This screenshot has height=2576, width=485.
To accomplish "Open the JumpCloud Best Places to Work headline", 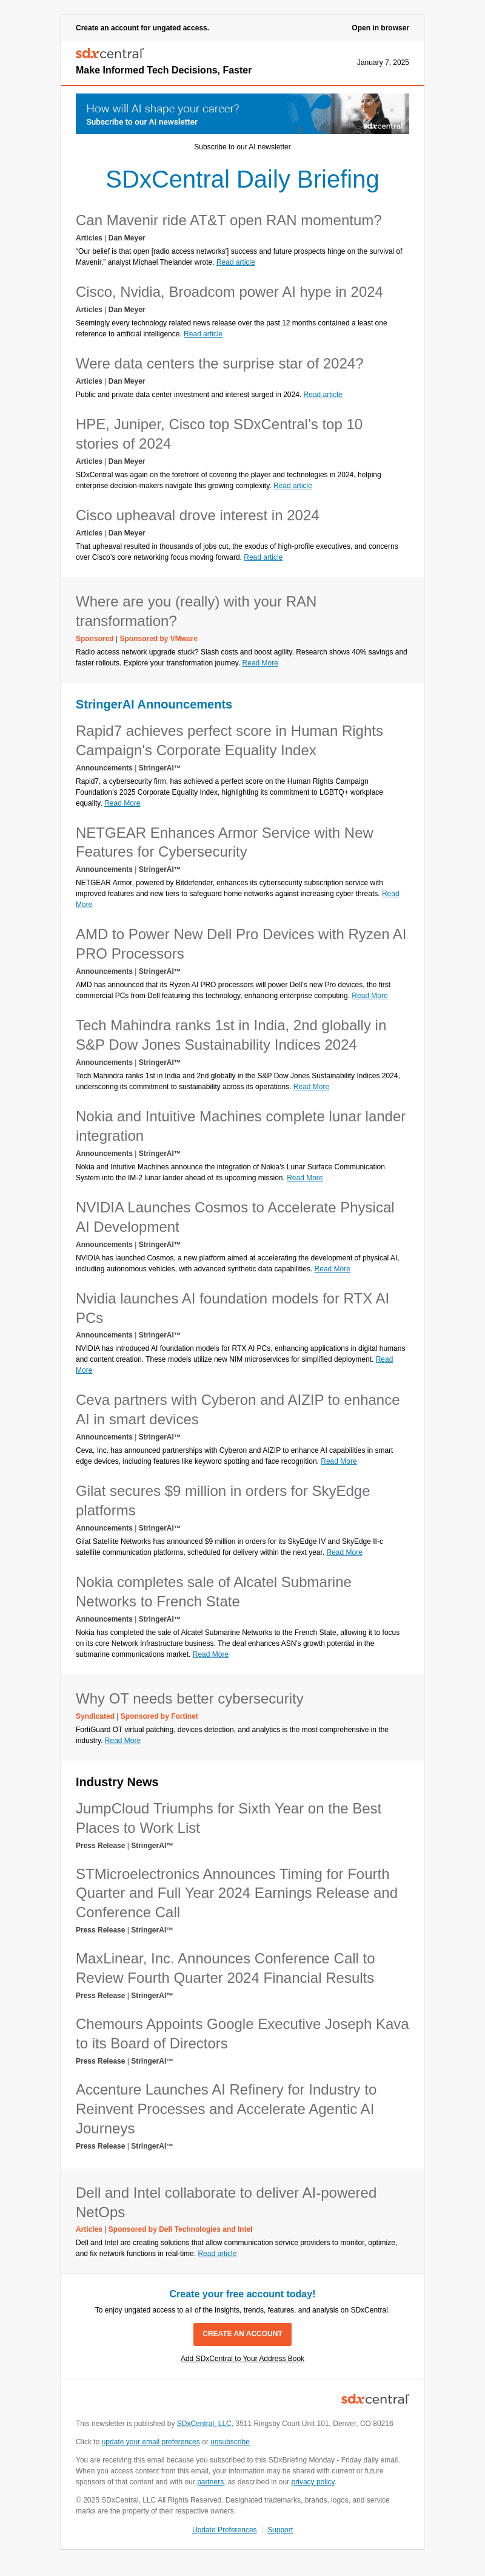I will (229, 1818).
